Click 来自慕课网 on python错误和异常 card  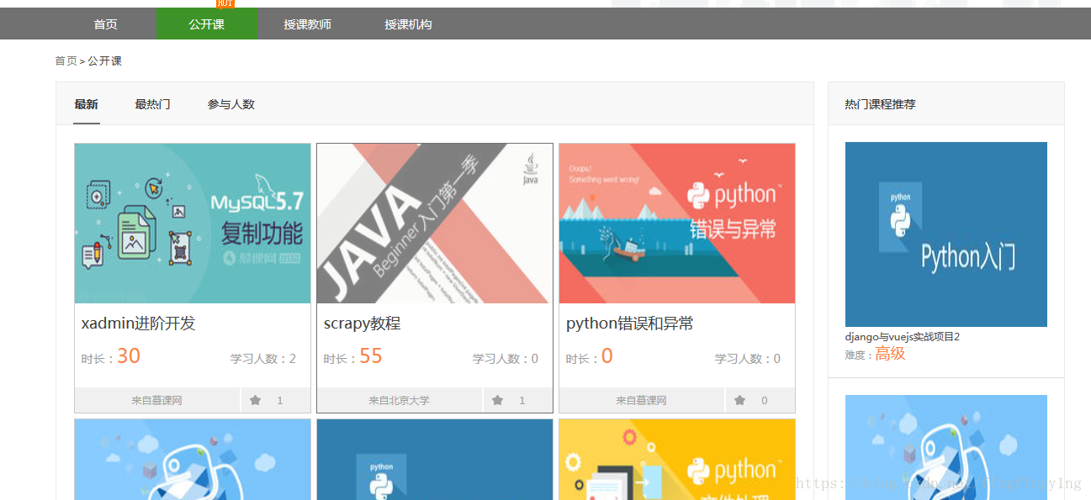tap(642, 401)
